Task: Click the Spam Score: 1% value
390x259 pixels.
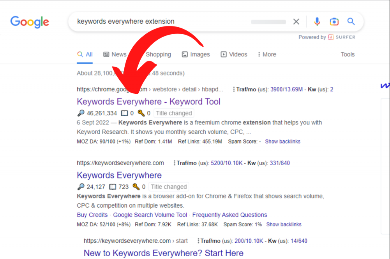Action: tap(242, 224)
